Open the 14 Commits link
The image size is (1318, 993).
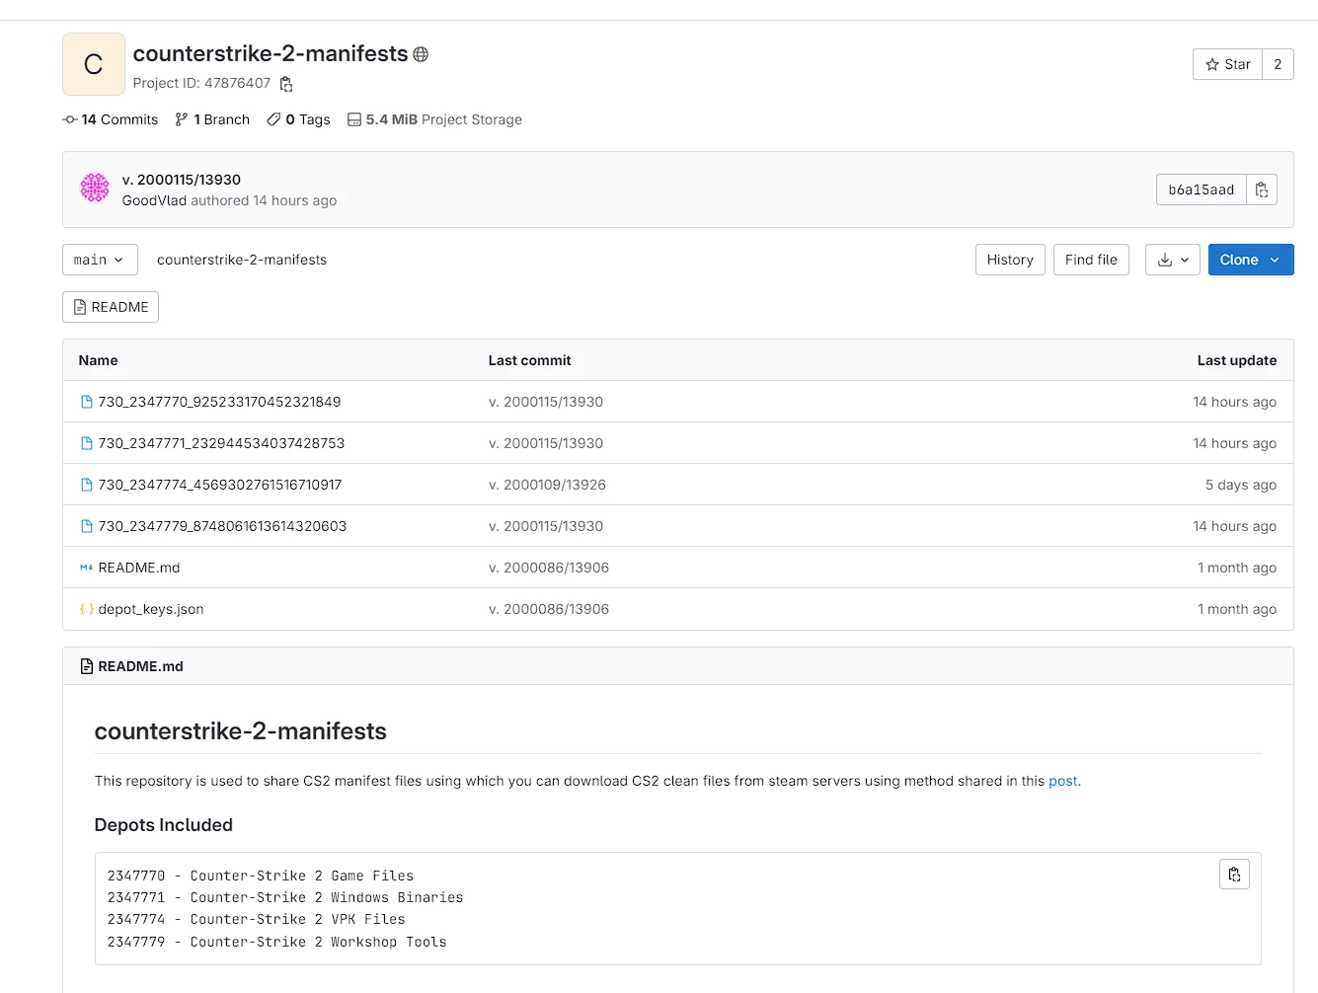click(x=111, y=119)
